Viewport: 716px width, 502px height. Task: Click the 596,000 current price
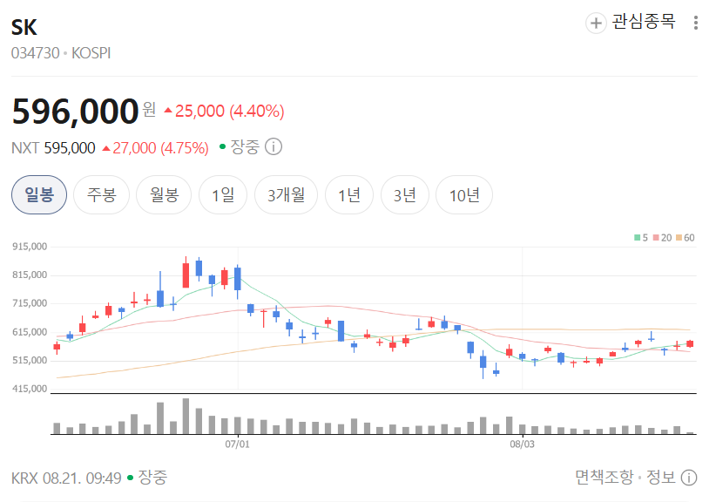point(75,111)
